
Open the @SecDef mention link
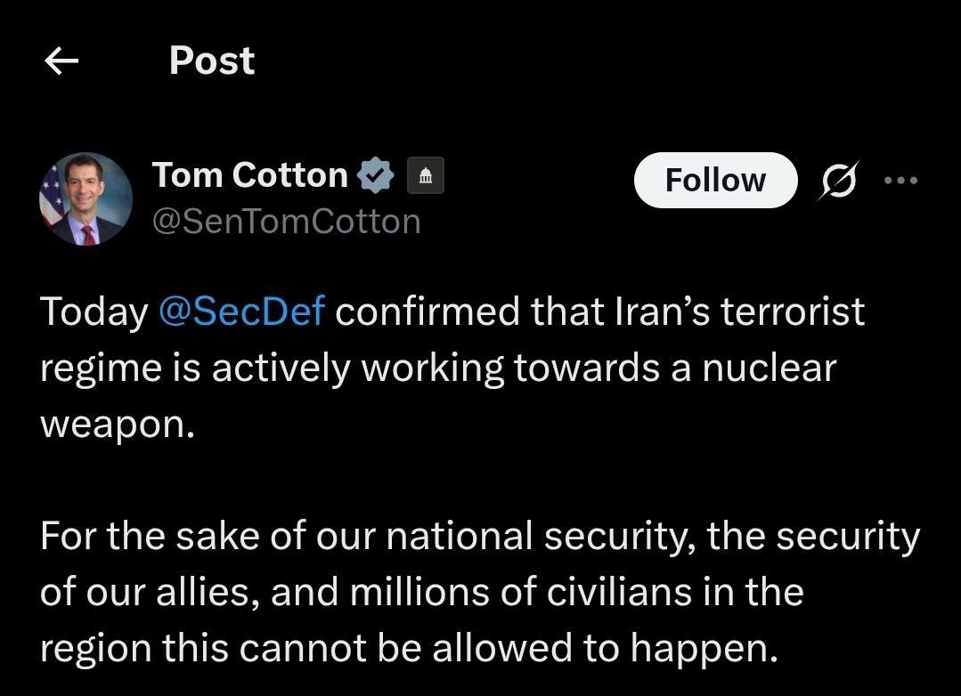tap(242, 312)
